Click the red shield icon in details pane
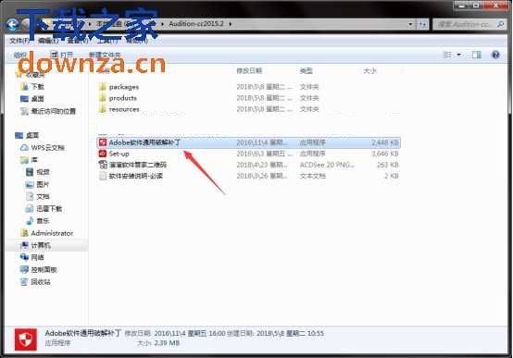This screenshot has width=513, height=358. point(26,339)
